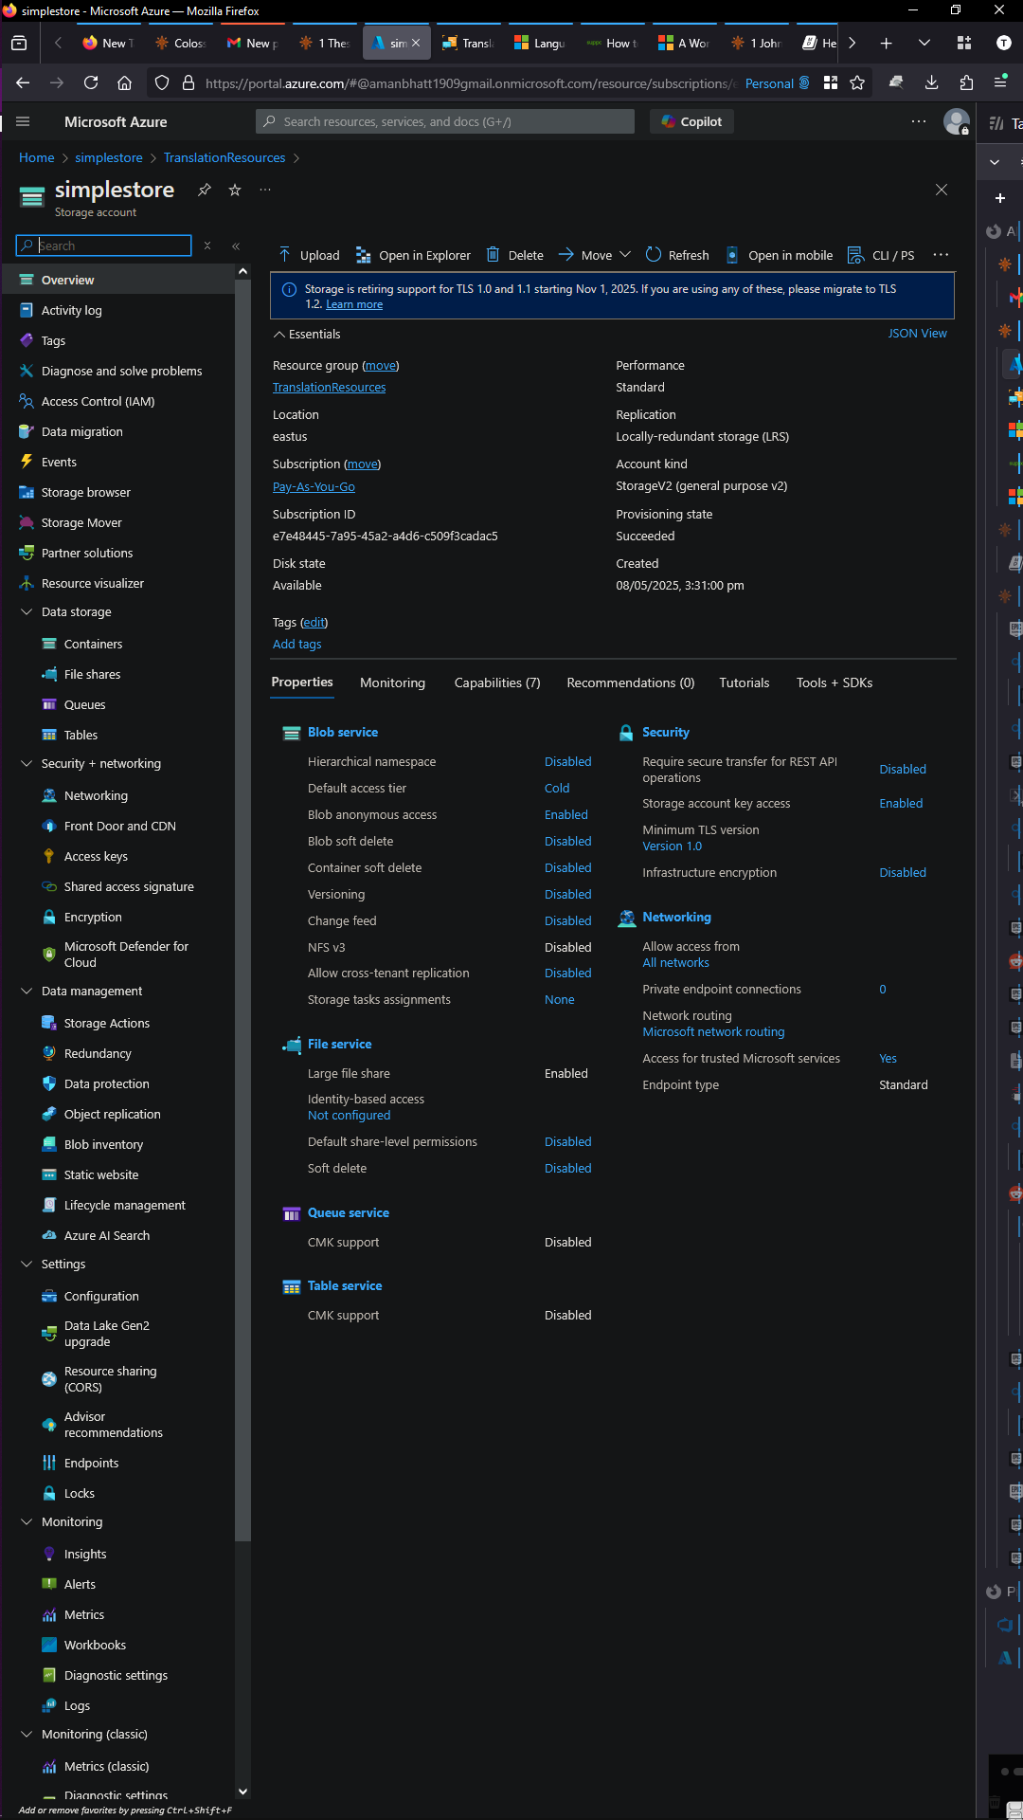Screen dimensions: 1023x1820
Task: Bookmark this page in Firefox
Action: 857,82
